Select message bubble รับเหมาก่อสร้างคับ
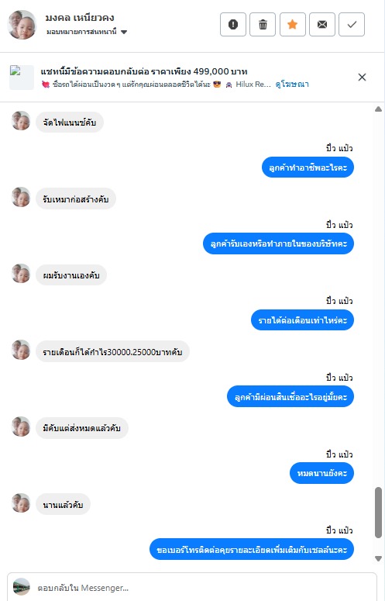This screenshot has width=385, height=601. click(76, 199)
